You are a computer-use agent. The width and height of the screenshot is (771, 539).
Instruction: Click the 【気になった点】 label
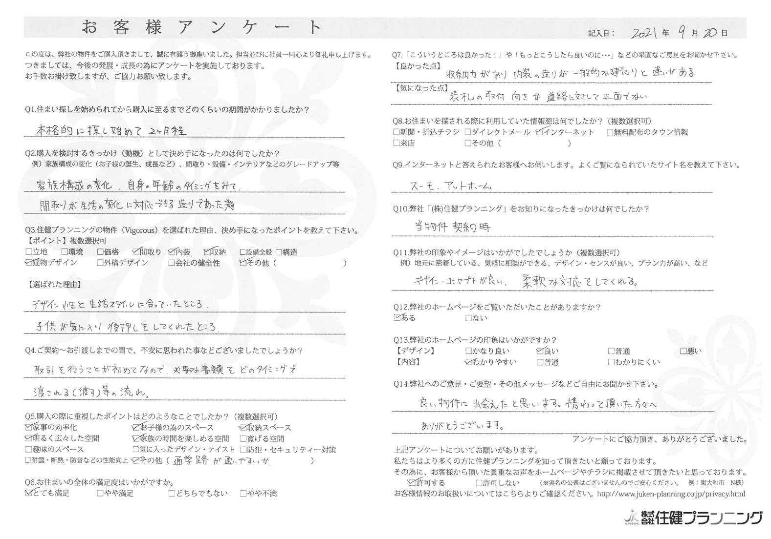(x=421, y=88)
